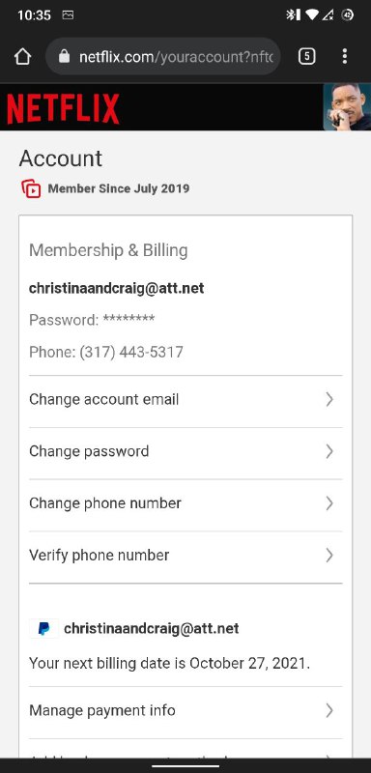The image size is (371, 773).
Task: Tap the Chrome home icon
Action: (x=22, y=57)
